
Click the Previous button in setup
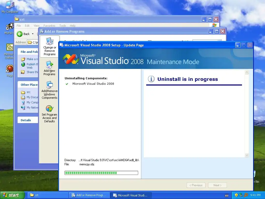pos(196,185)
